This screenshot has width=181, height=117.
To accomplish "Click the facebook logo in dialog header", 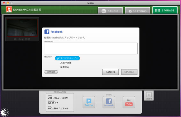I will click(x=47, y=32).
